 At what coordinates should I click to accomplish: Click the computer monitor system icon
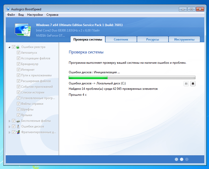23,30
